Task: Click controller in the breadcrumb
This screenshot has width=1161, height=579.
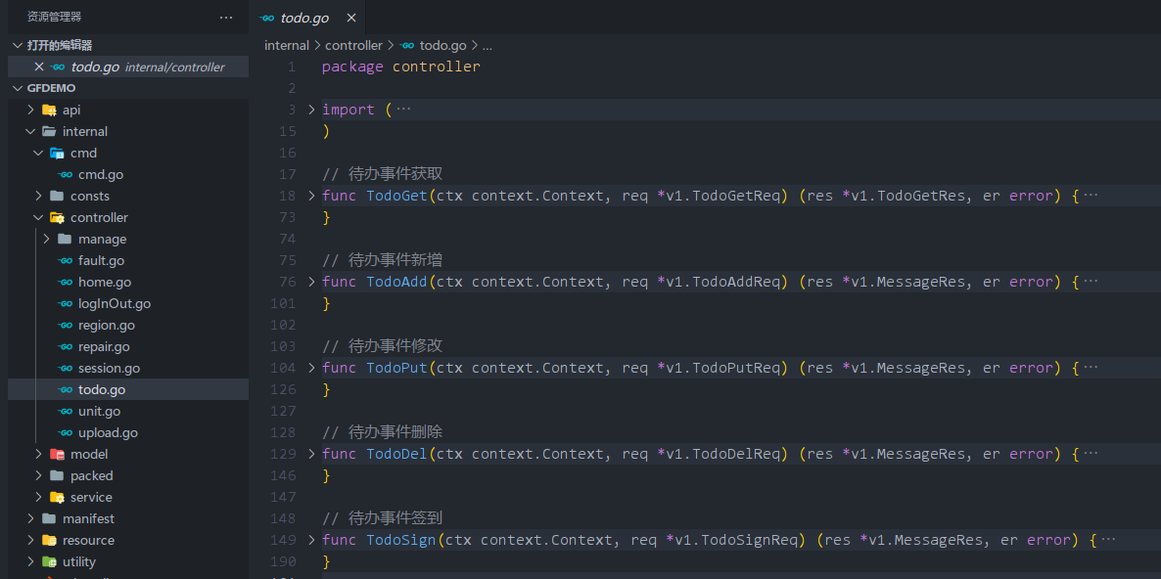Action: tap(354, 45)
